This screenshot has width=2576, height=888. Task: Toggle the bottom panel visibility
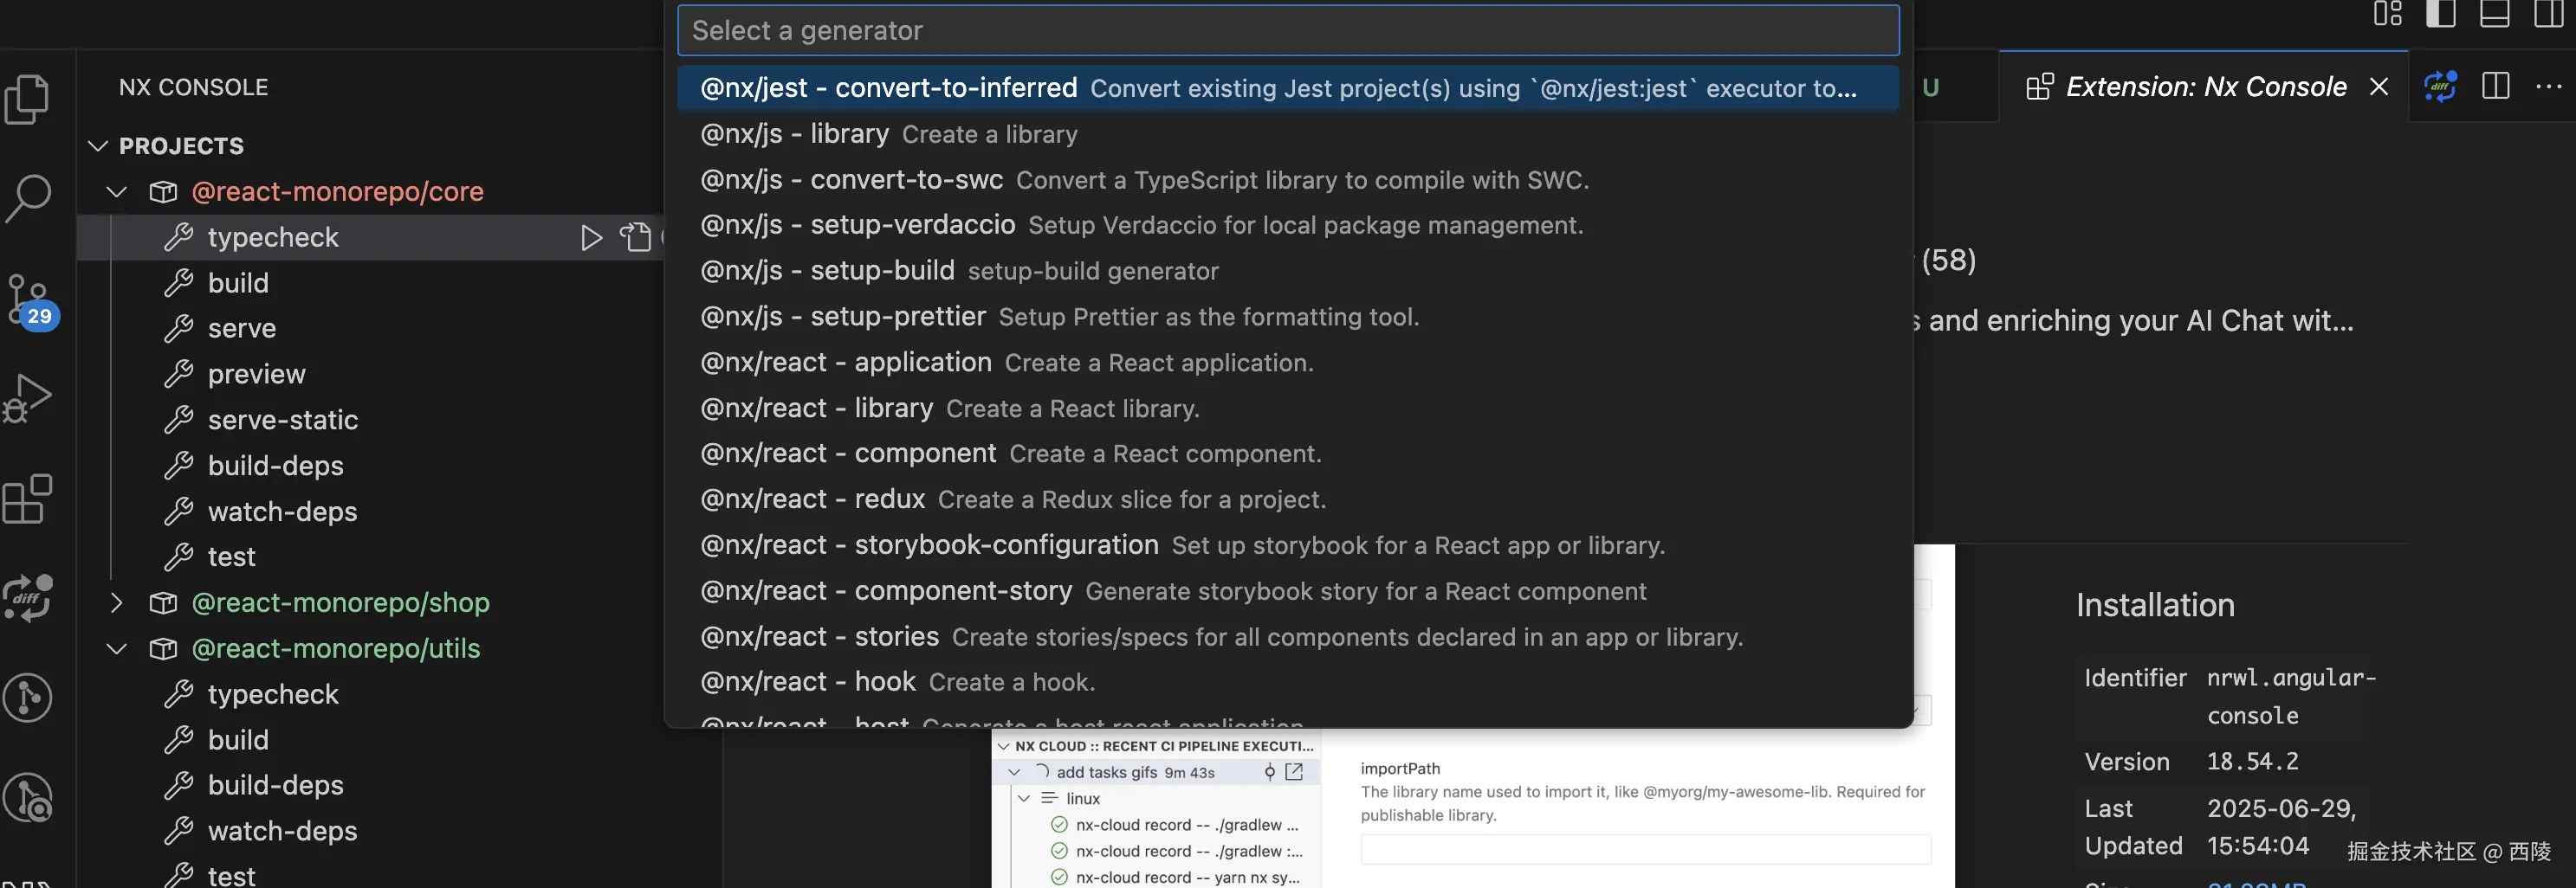point(2494,14)
